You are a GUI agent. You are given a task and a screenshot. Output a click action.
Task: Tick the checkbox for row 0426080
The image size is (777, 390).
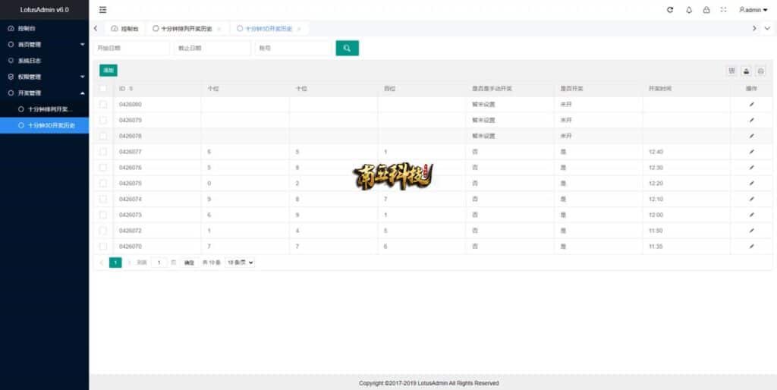point(103,104)
